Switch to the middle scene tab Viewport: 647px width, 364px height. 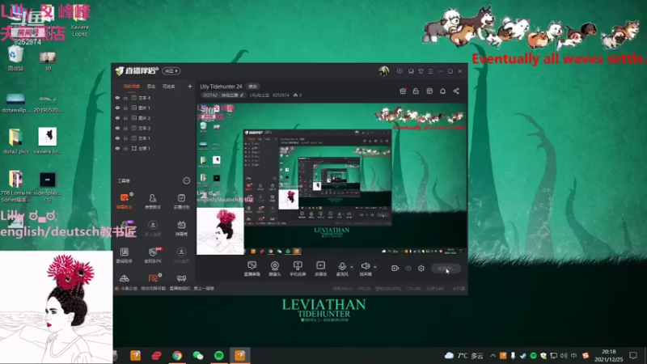pyautogui.click(x=151, y=87)
